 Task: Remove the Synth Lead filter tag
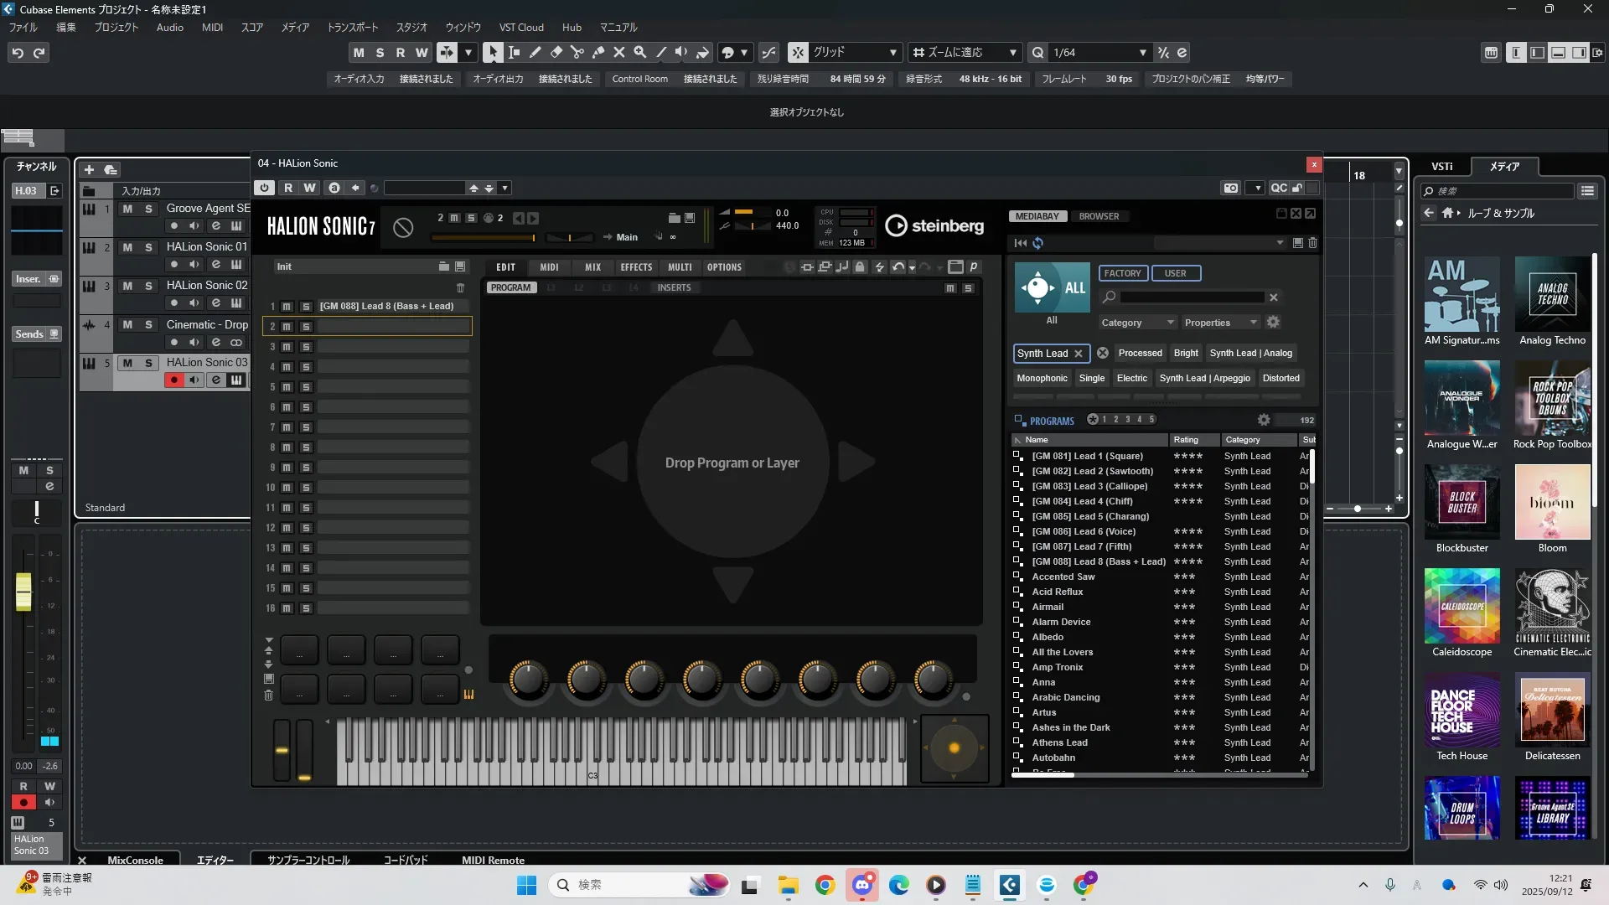[x=1079, y=354]
